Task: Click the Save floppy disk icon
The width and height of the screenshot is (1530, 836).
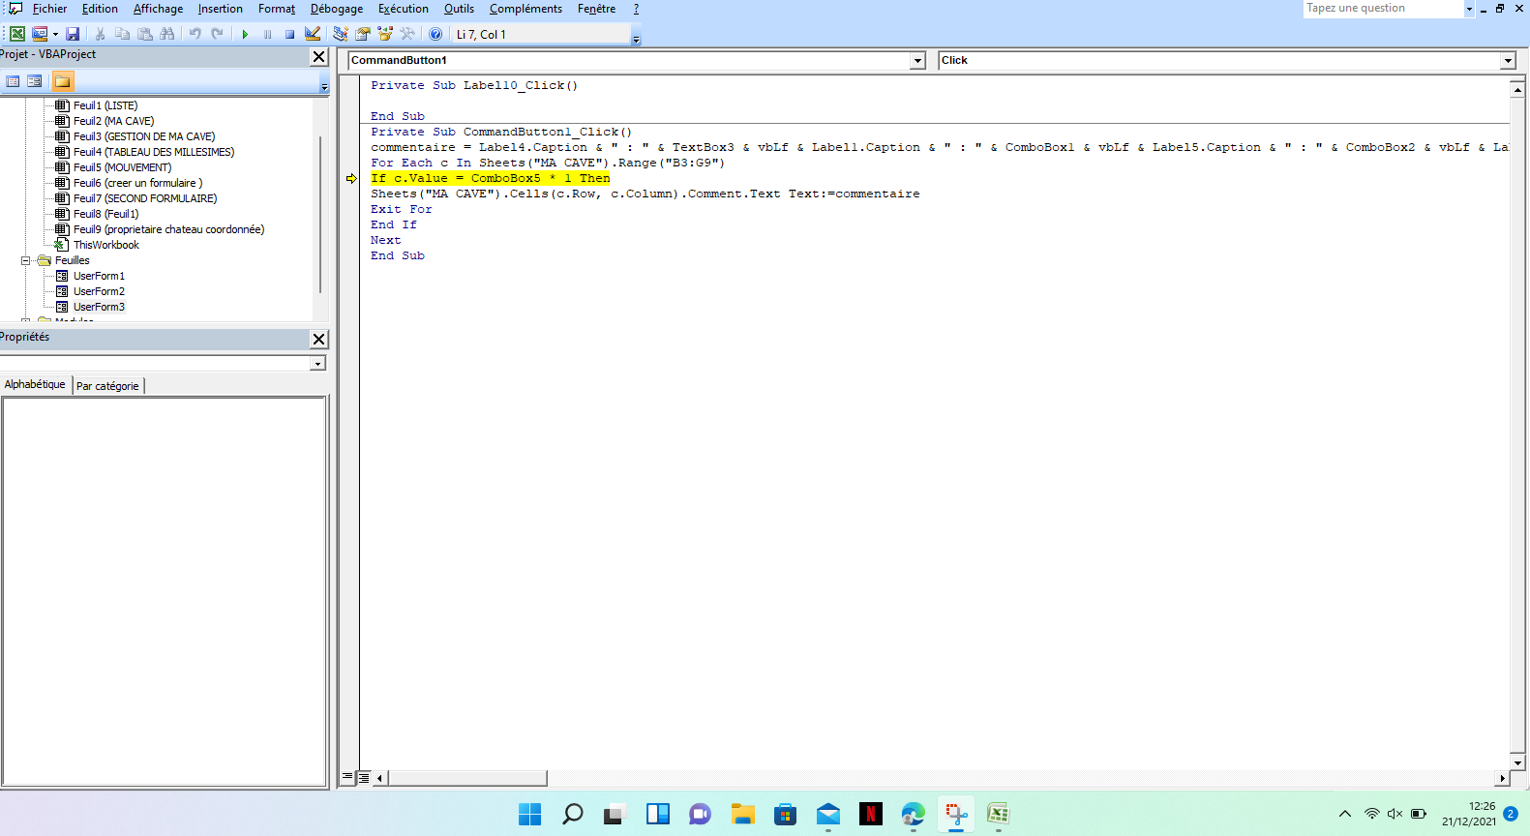Action: [x=73, y=34]
